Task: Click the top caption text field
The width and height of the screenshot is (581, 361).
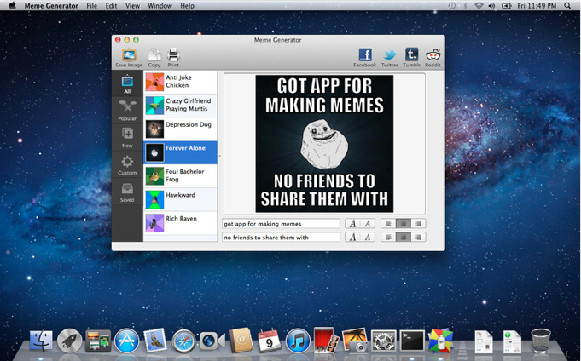Action: pos(281,224)
